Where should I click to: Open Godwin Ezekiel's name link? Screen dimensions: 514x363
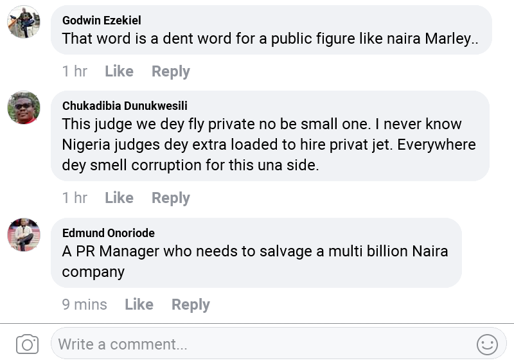pyautogui.click(x=102, y=21)
